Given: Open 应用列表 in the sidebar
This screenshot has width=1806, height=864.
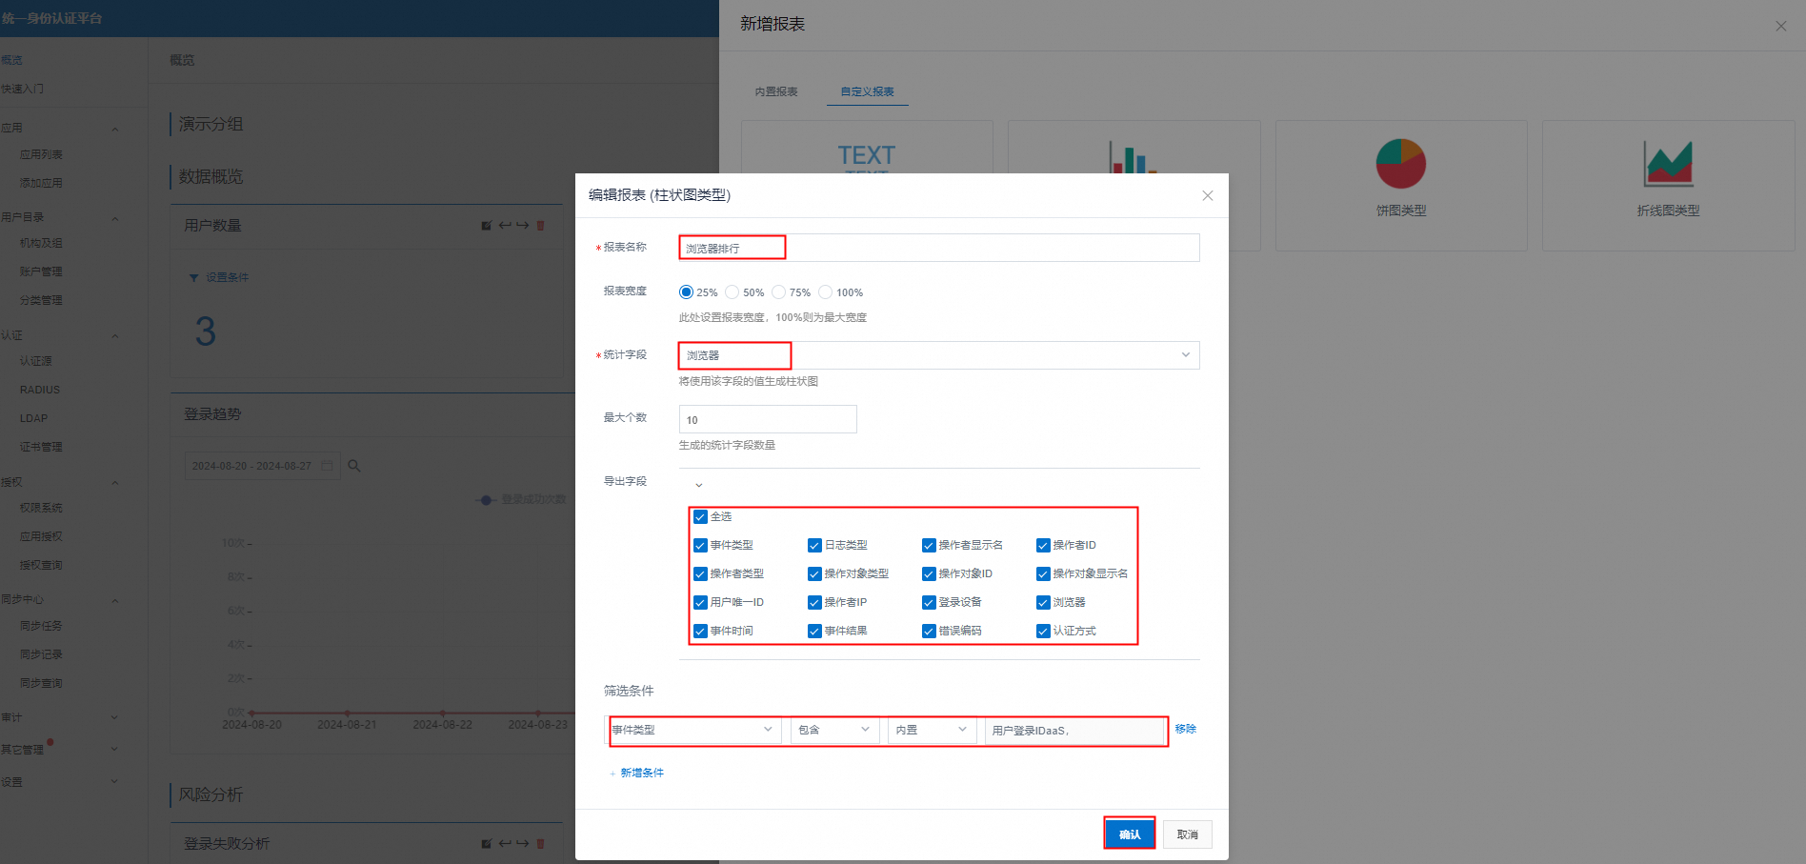Looking at the screenshot, I should click(x=41, y=154).
